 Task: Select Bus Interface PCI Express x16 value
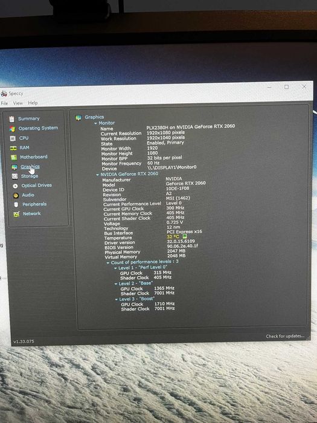(184, 231)
